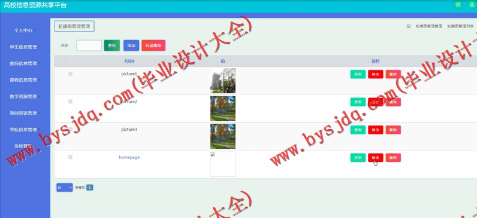Image resolution: width=477 pixels, height=218 pixels.
Task: Click the green 查询 search button
Action: coord(112,45)
